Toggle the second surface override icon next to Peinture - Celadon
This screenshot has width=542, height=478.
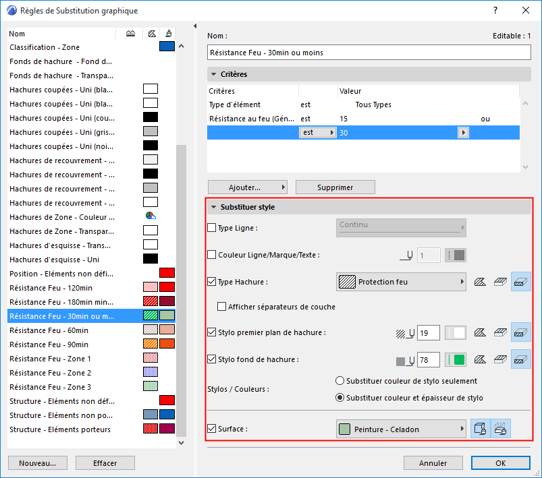500,429
